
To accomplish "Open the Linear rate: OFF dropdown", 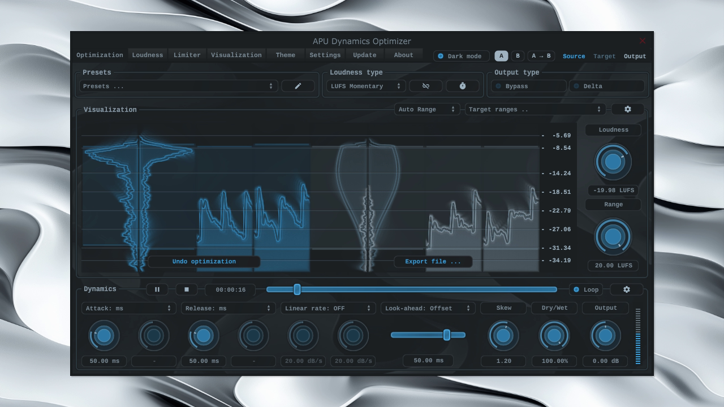I will (327, 308).
